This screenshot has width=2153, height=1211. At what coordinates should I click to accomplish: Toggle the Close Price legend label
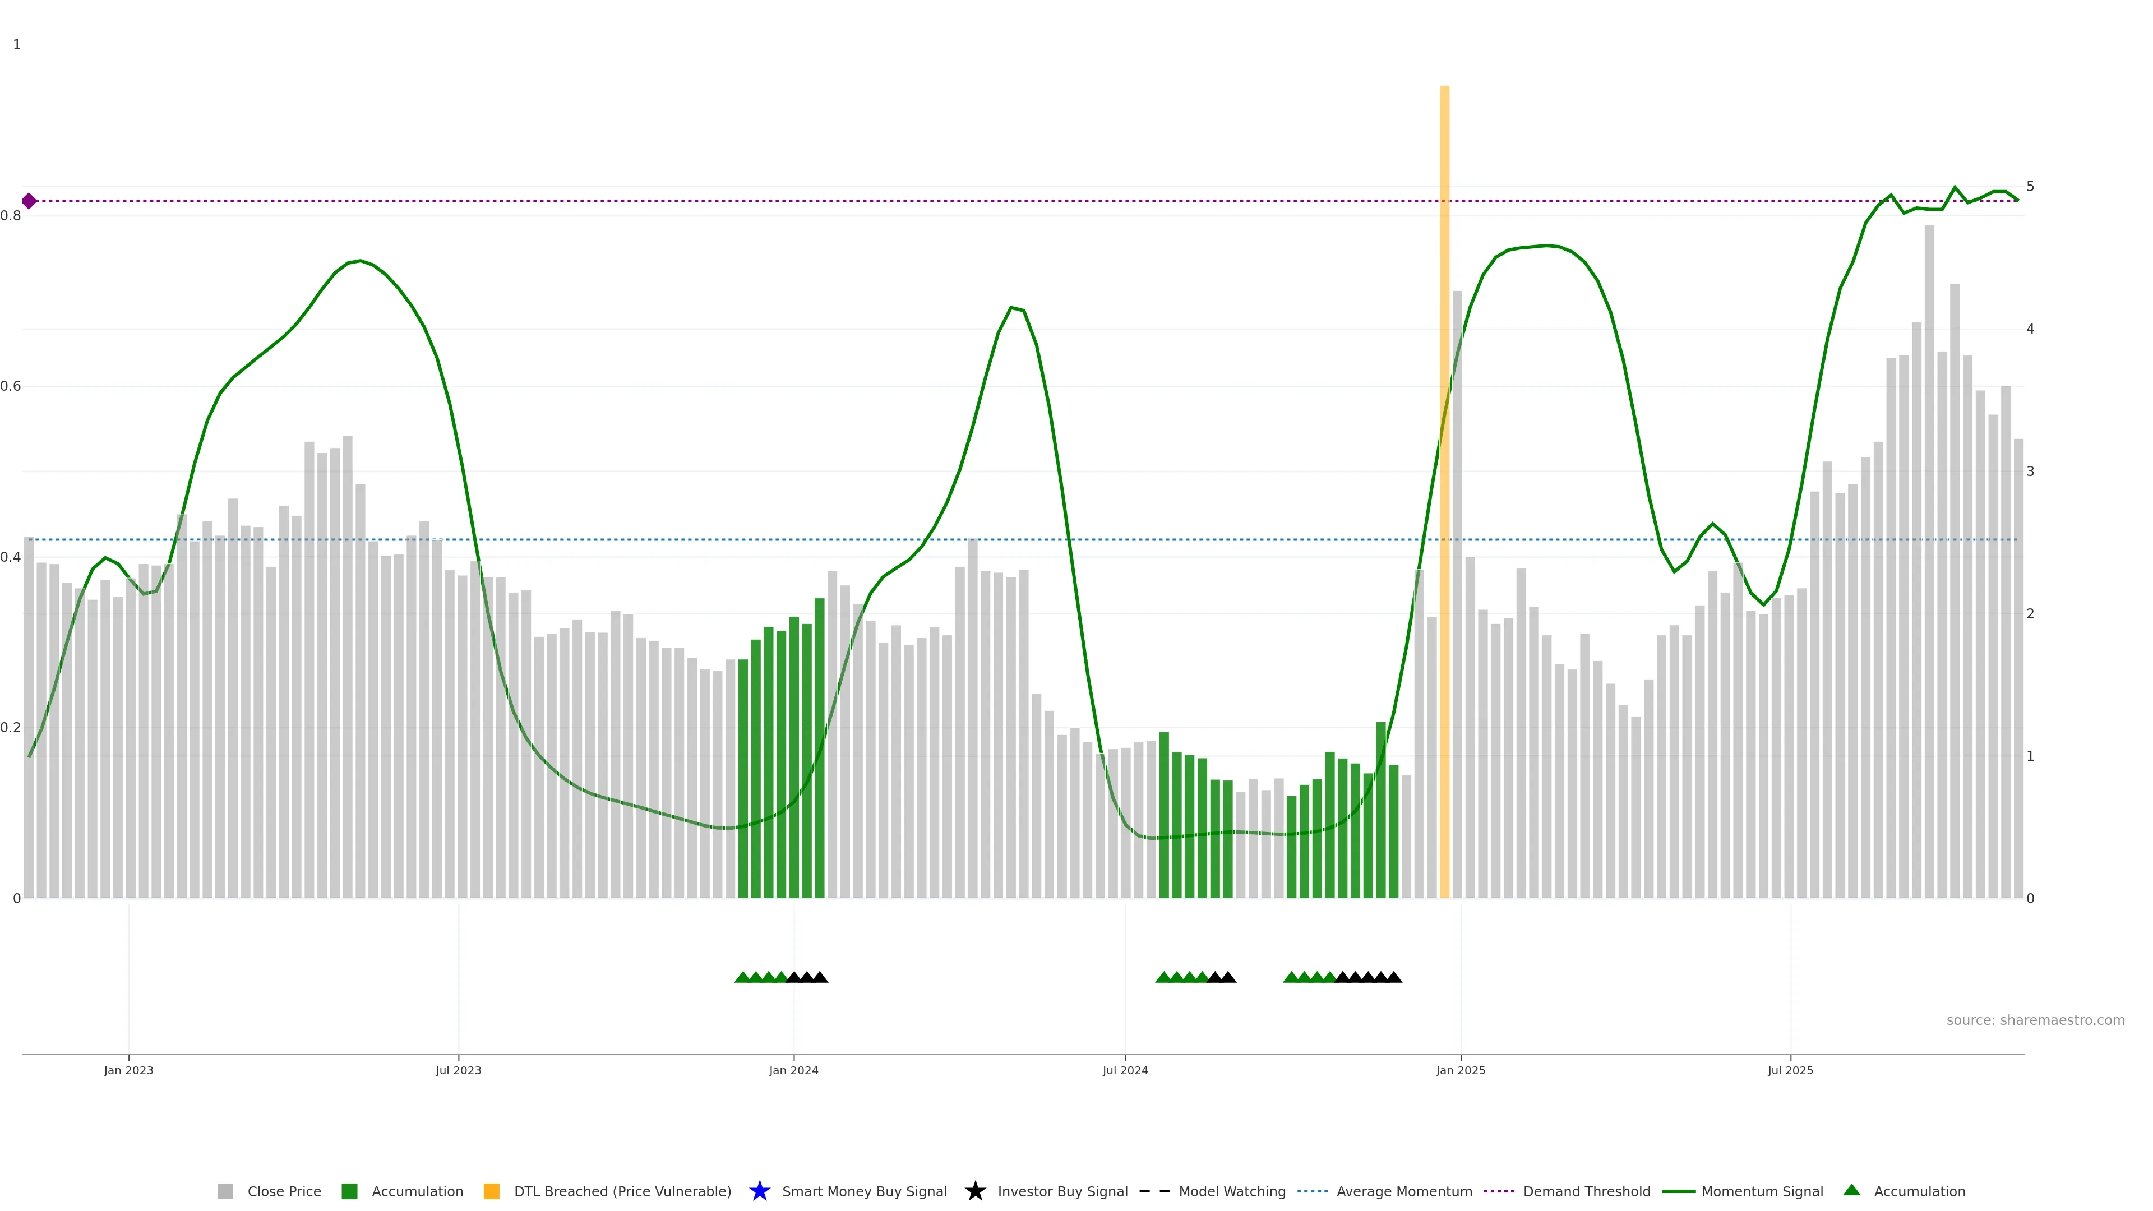(x=284, y=1191)
